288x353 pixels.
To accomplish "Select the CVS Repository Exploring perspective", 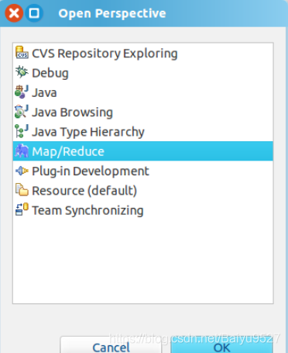I will (x=105, y=54).
